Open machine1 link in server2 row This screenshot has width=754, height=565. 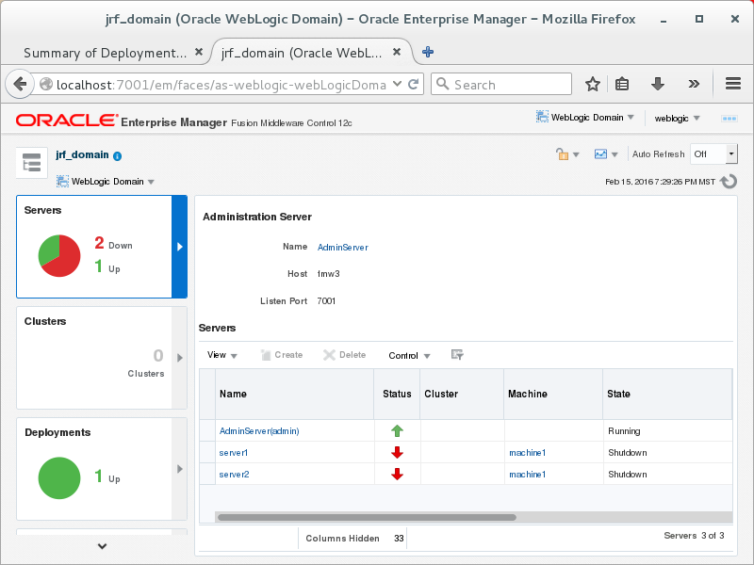(528, 475)
